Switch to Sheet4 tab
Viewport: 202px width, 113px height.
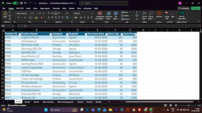[27, 102]
